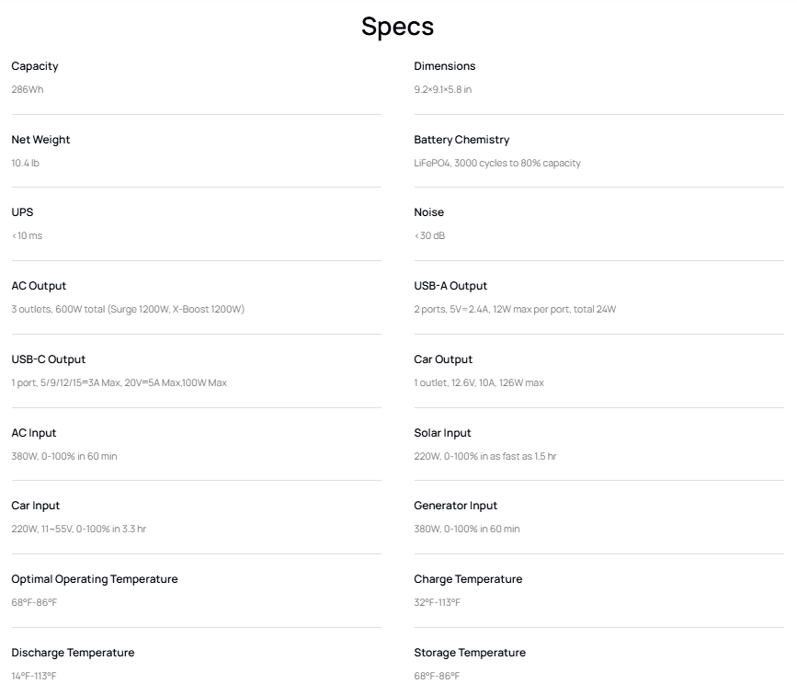
Task: Select the Battery Chemistry label
Action: 461,140
